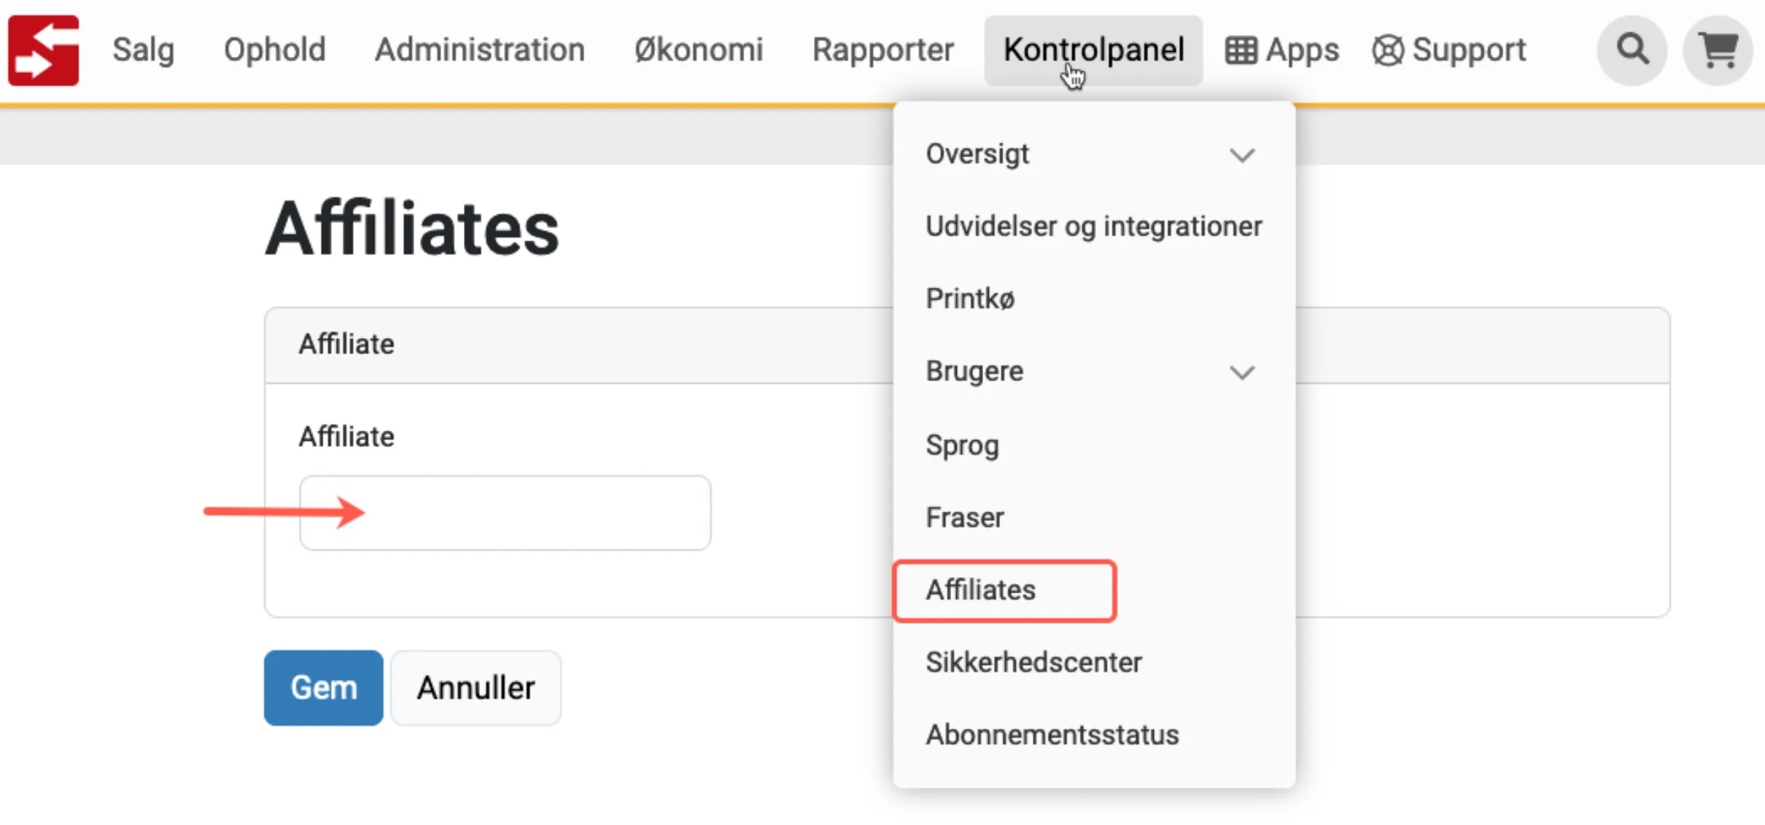Open the Salg menu
1765x825 pixels.
pos(143,50)
